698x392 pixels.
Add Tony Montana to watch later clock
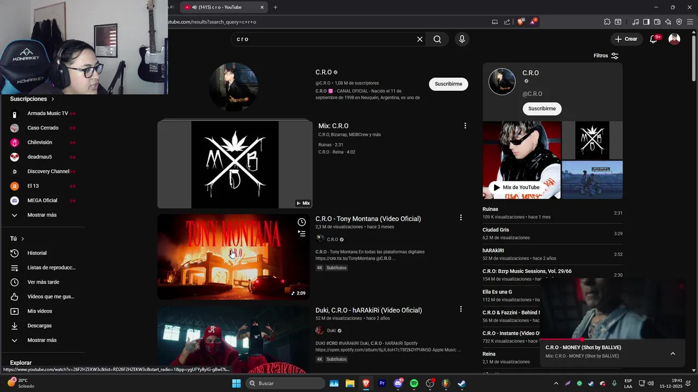point(302,222)
